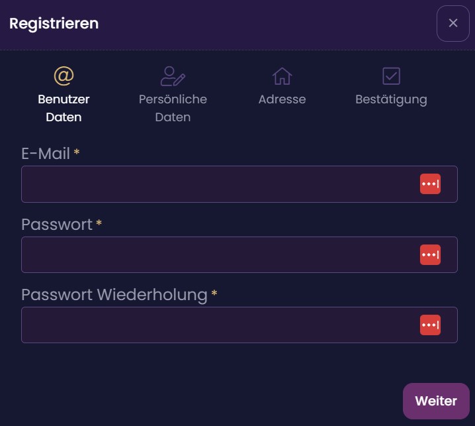
Task: Click the Passwort Wiederholung field label
Action: pyautogui.click(x=114, y=295)
